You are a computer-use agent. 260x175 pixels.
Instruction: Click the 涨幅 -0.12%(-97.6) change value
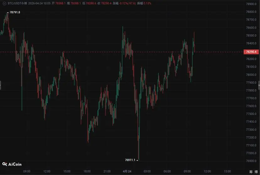click(128, 3)
